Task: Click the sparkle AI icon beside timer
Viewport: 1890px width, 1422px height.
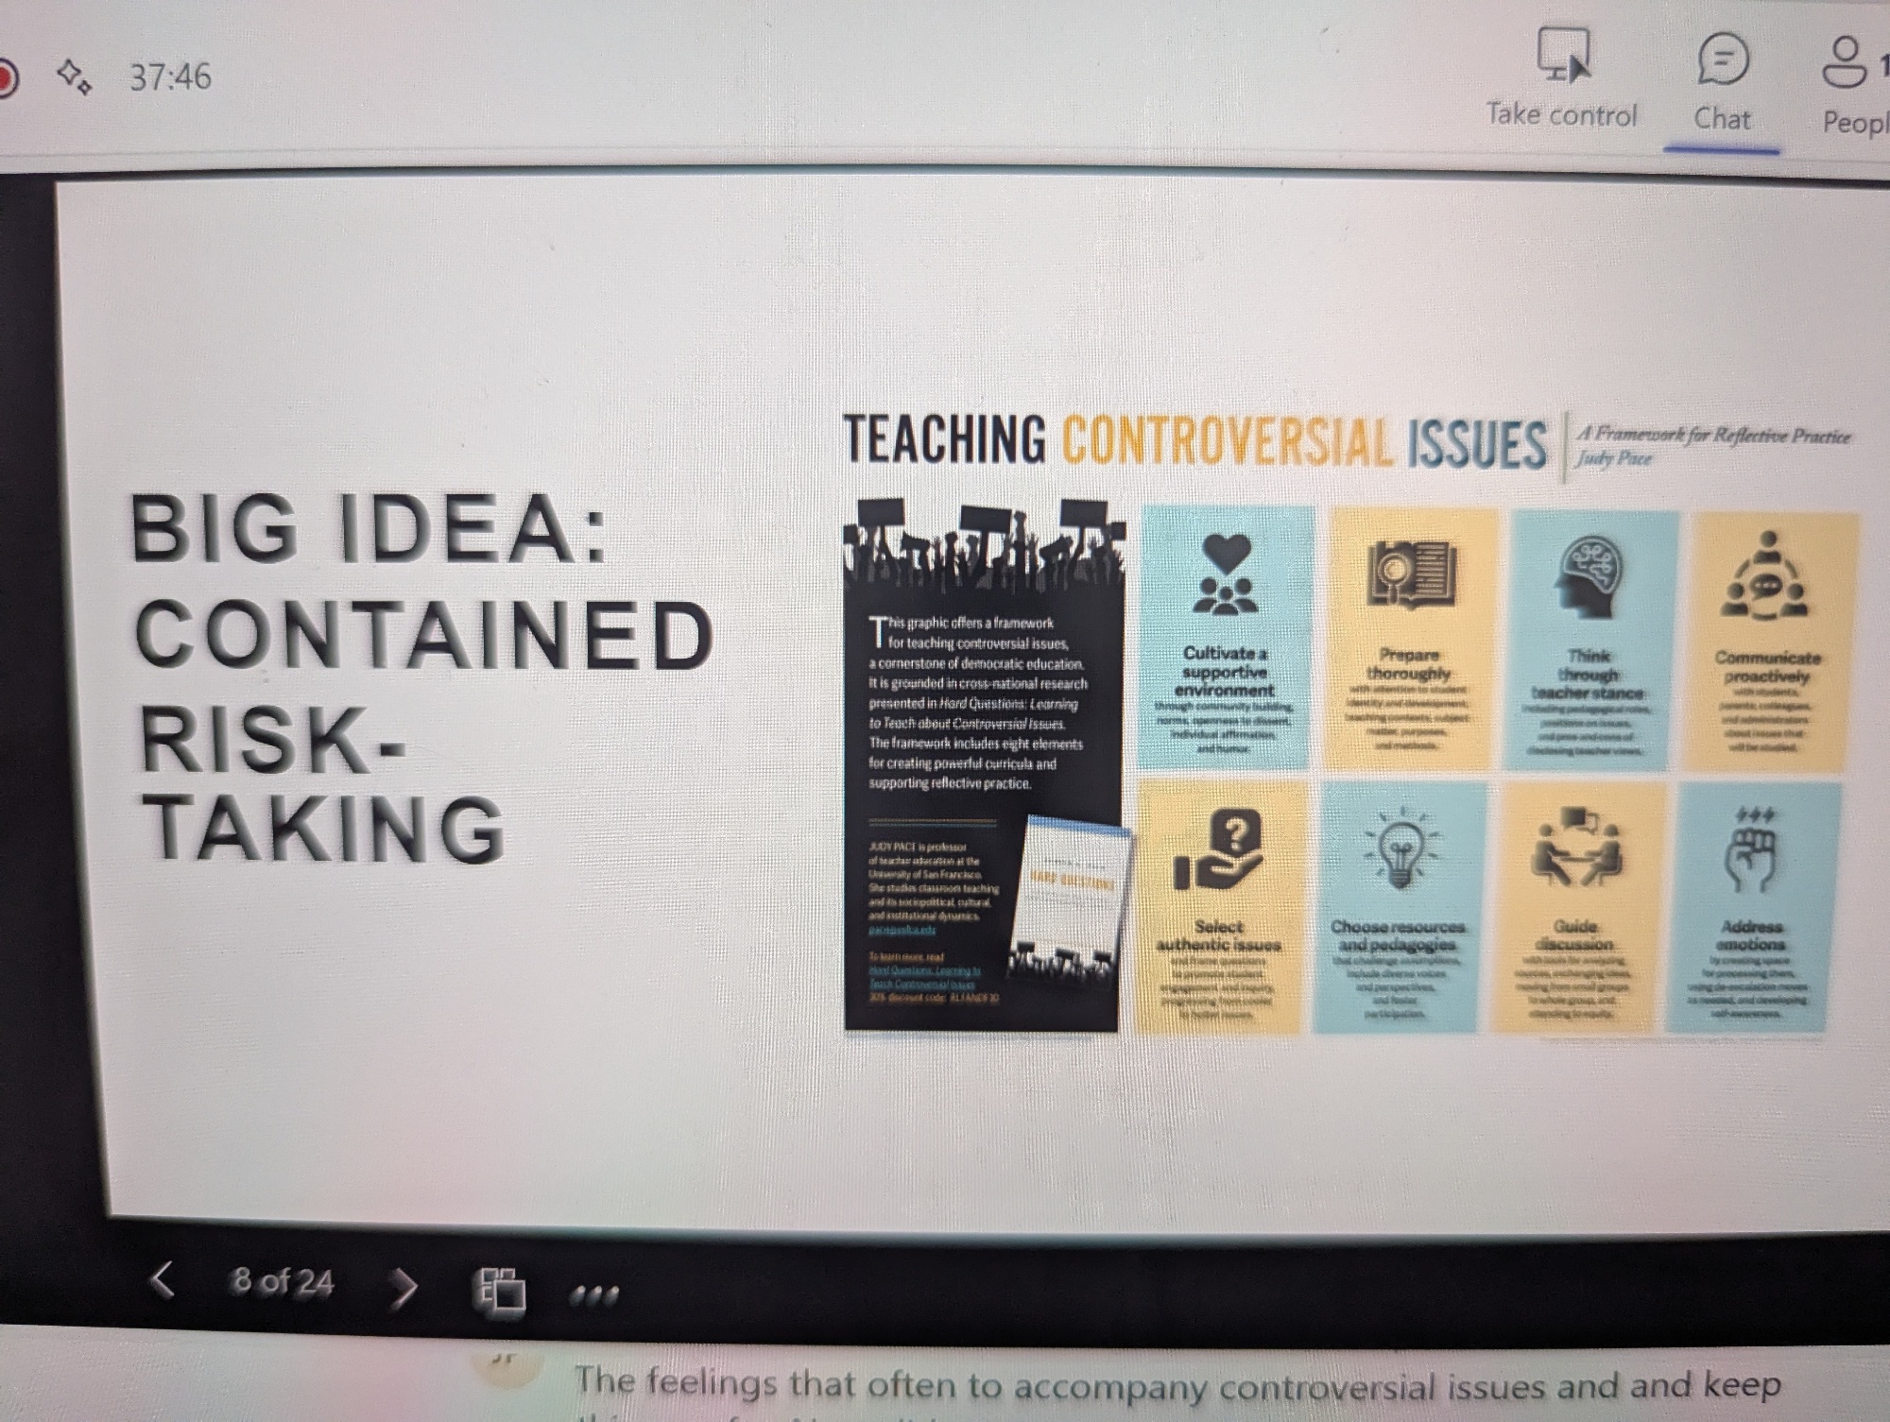Action: (x=75, y=76)
